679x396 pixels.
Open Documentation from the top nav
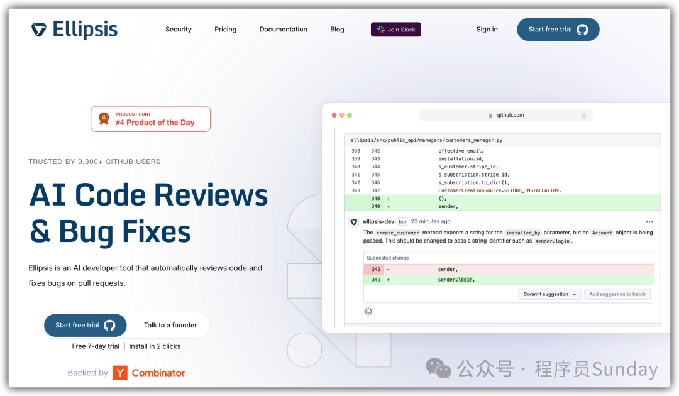pos(283,30)
